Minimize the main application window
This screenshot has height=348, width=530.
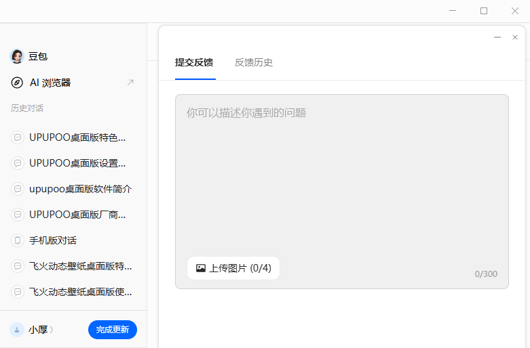pyautogui.click(x=453, y=11)
